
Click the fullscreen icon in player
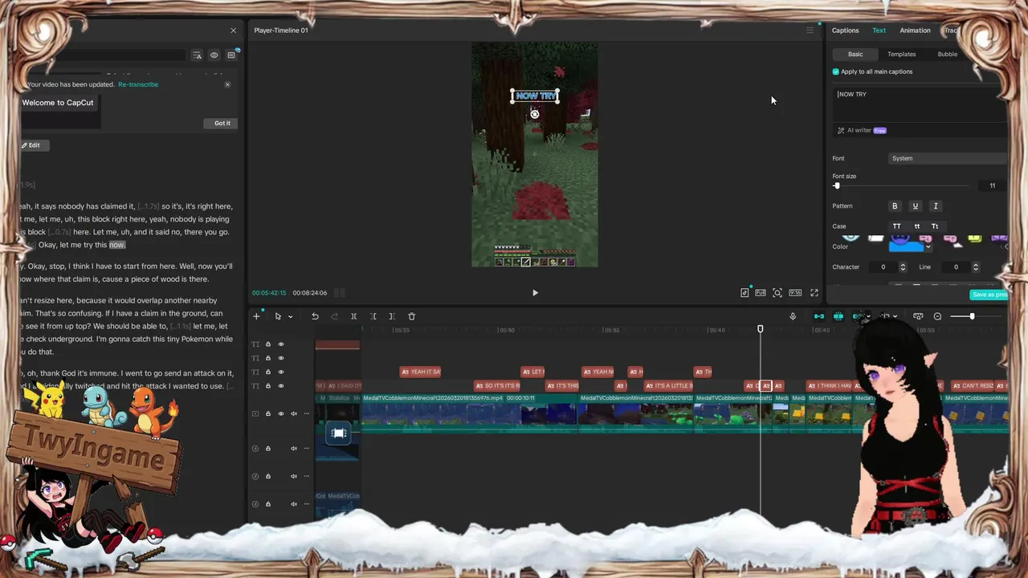814,293
